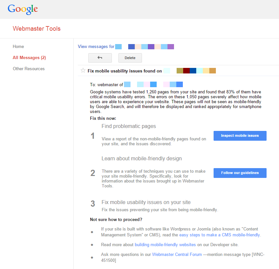
Task: Click Follow our guidelines button
Action: point(240,173)
